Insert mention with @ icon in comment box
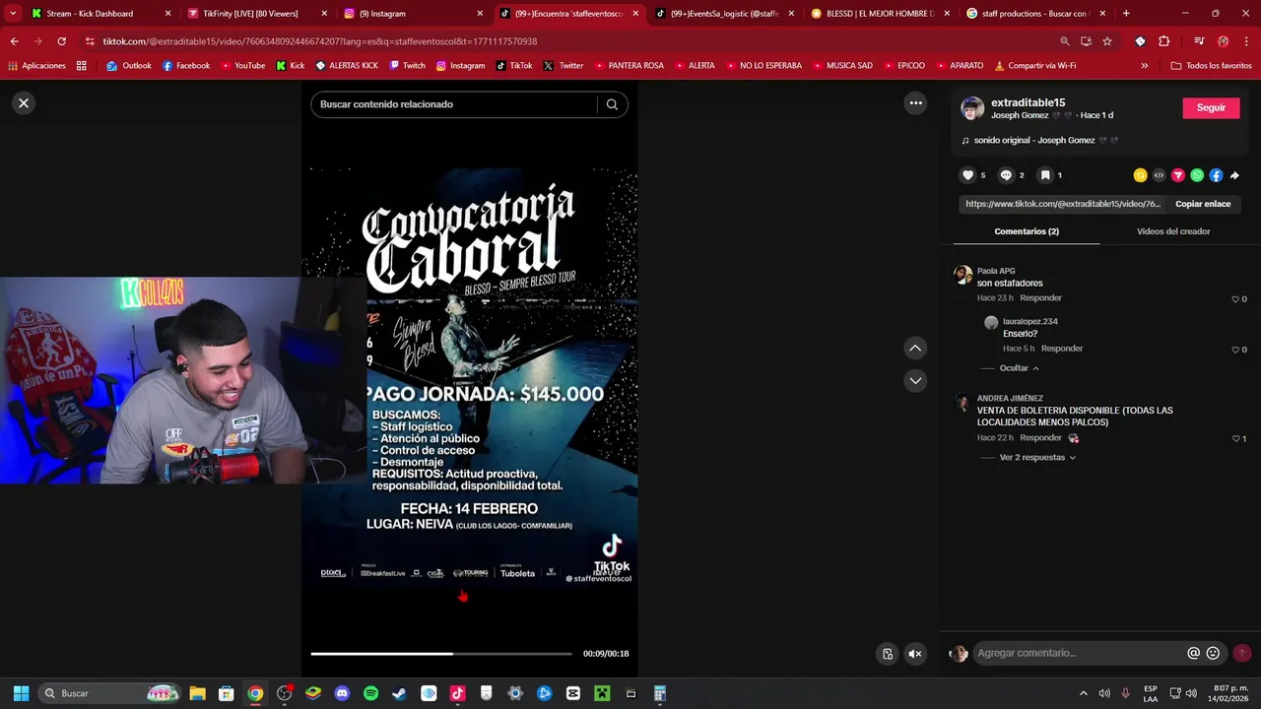 pyautogui.click(x=1193, y=653)
